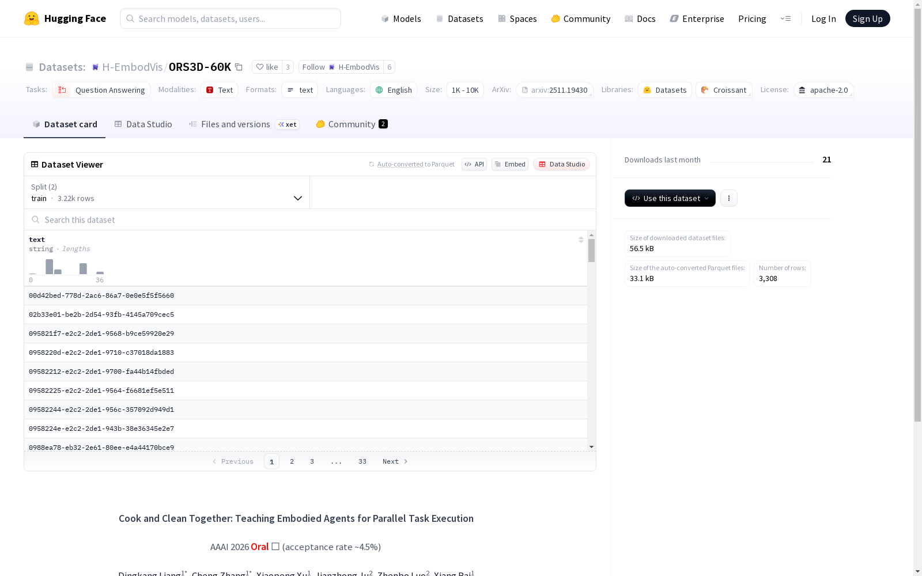Select the apache-2.0 license tag

[823, 90]
